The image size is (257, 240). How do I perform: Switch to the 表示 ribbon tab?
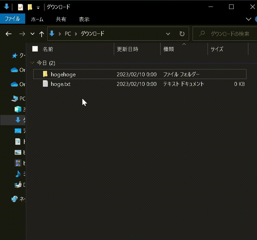(84, 19)
